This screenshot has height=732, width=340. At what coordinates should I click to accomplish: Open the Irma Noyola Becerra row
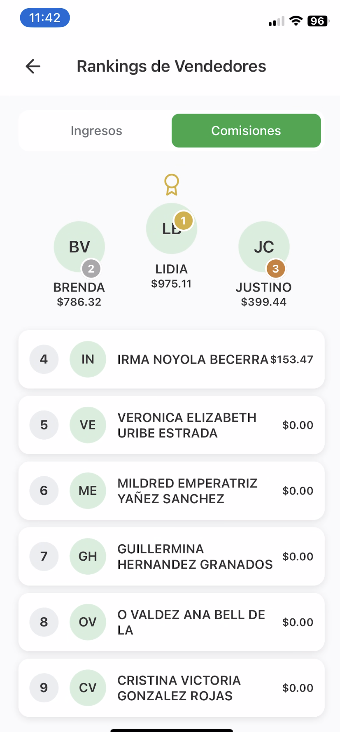[172, 359]
